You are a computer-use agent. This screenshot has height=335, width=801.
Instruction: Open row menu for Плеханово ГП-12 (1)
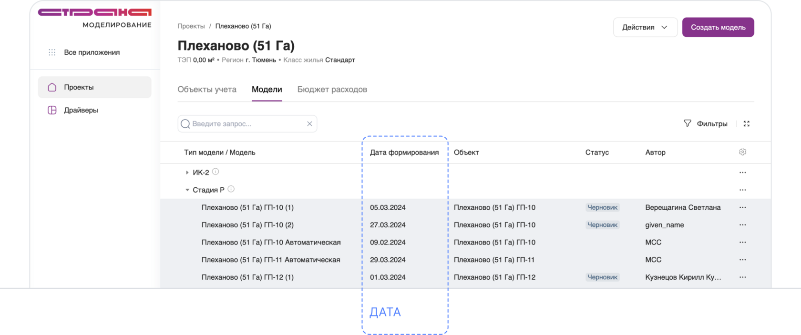742,277
